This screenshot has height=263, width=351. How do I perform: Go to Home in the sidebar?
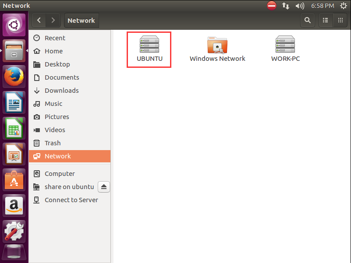click(70, 51)
